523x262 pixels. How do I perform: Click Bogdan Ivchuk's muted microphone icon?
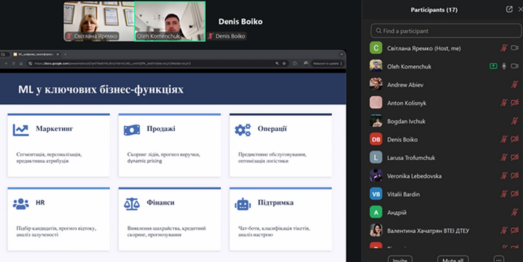(x=514, y=121)
